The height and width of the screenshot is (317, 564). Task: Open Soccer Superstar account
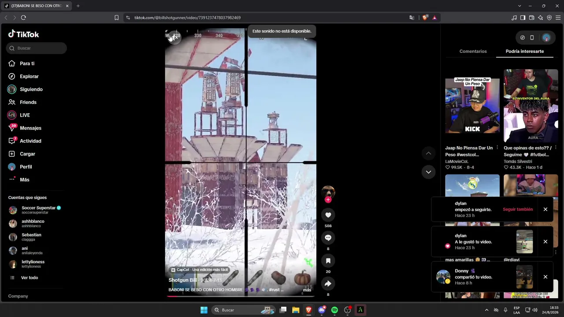(34, 210)
